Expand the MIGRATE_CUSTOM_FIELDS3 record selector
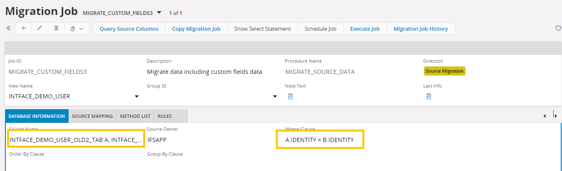 click(159, 13)
